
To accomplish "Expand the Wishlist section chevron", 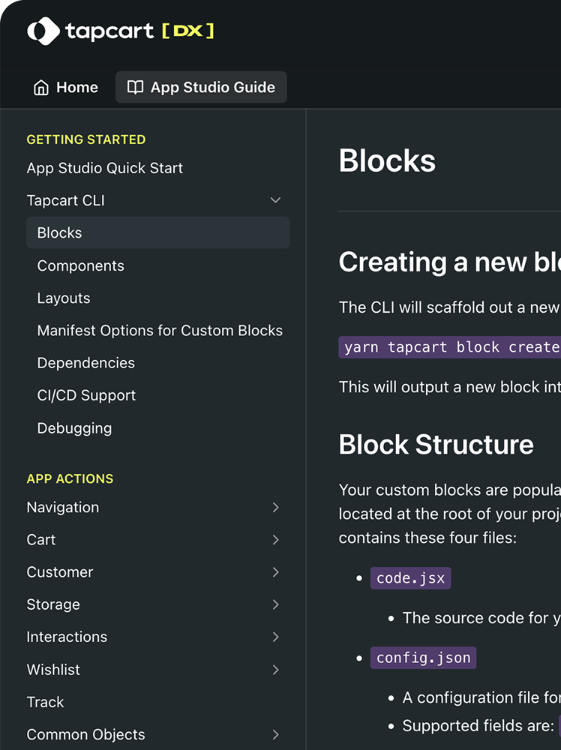I will coord(275,670).
